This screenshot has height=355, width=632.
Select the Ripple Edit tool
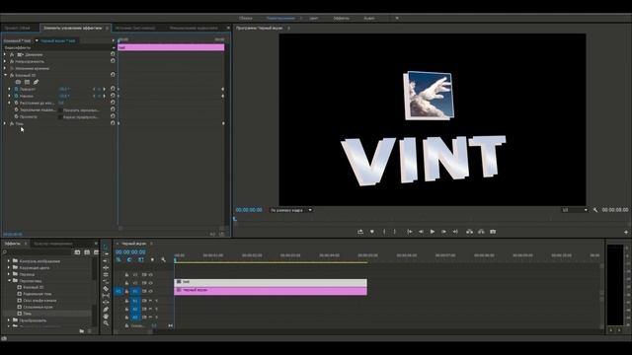click(106, 260)
